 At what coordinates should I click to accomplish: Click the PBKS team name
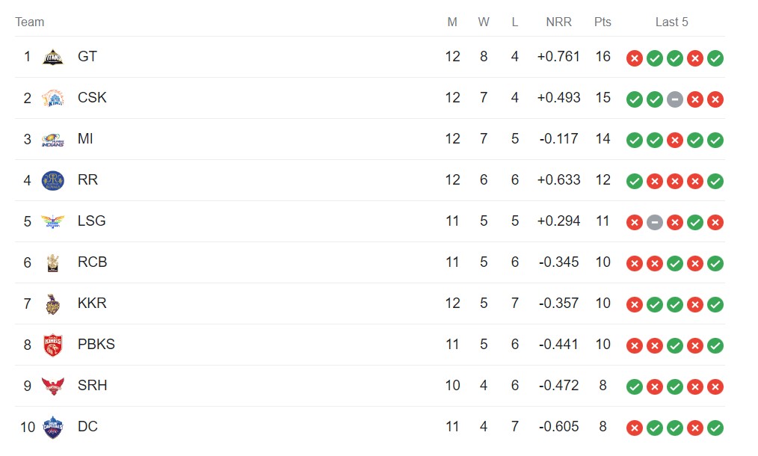pos(96,345)
